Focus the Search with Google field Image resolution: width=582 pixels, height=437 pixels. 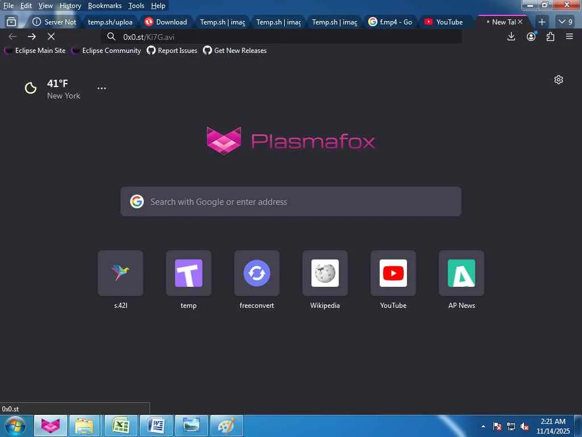(x=291, y=201)
